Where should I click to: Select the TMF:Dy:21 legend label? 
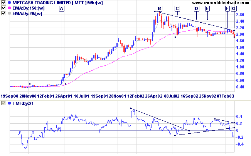point(23,103)
